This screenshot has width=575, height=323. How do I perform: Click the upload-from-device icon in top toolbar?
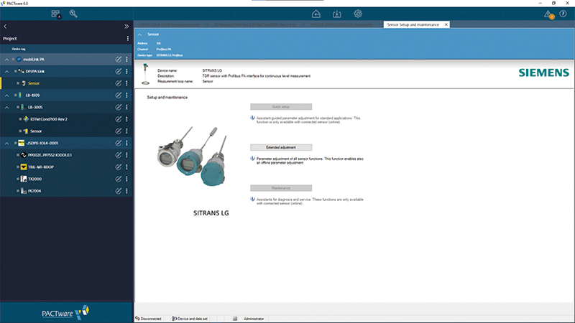[316, 14]
